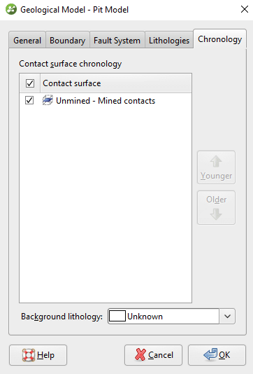Close the Geological Model dialog window
The width and height of the screenshot is (253, 374).
point(245,10)
